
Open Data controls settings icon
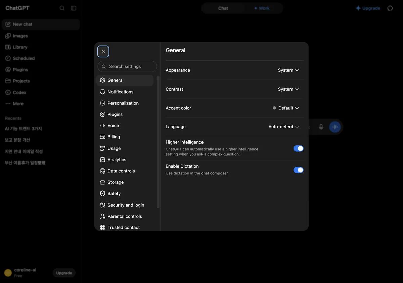[103, 171]
